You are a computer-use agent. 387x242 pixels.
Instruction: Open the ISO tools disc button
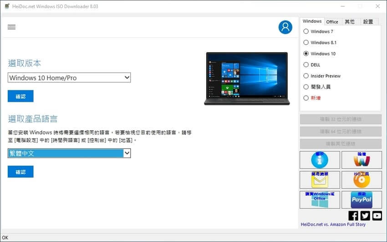[362, 180]
